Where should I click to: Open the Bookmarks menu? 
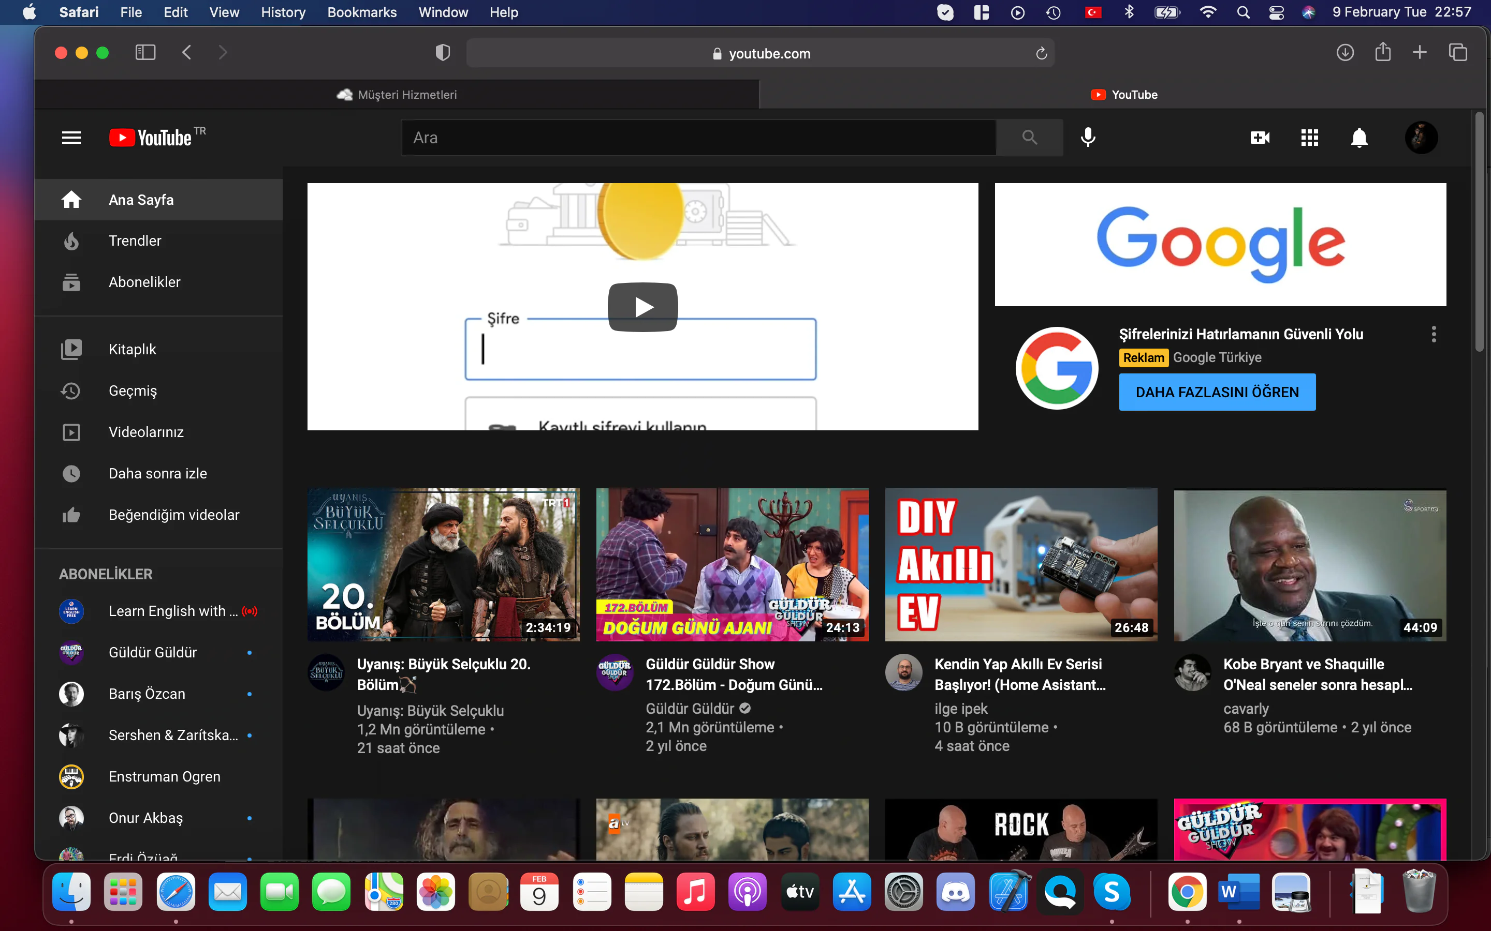(362, 12)
